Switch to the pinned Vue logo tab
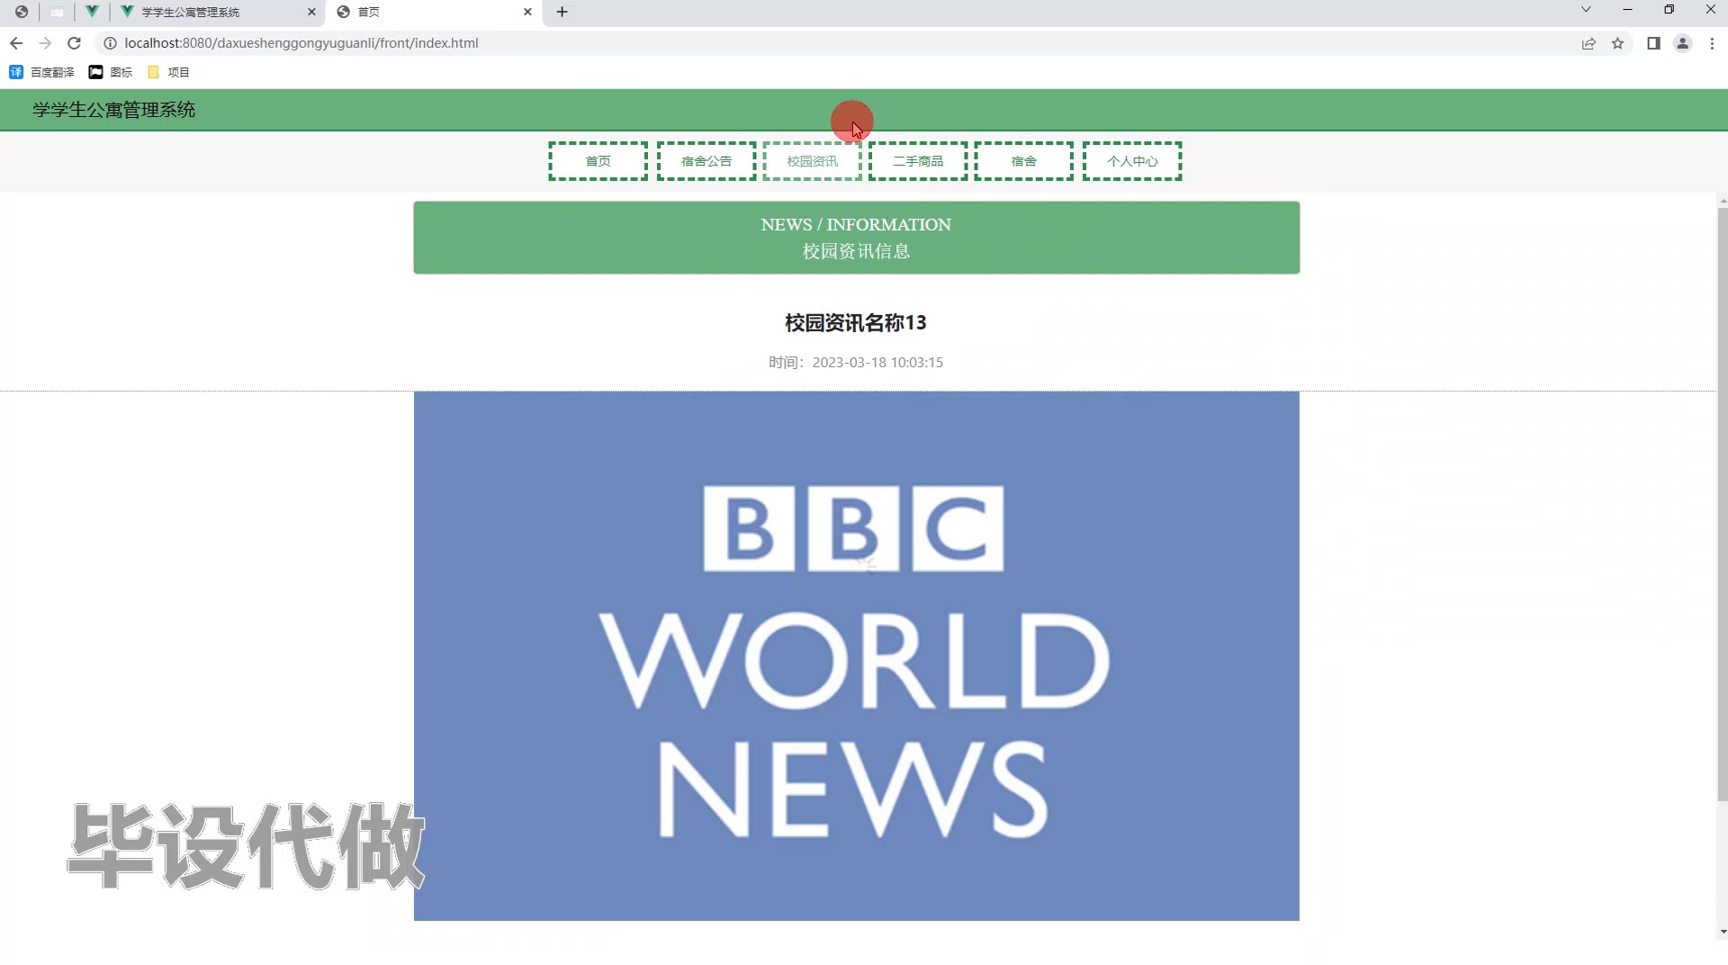The image size is (1728, 965). 92,12
